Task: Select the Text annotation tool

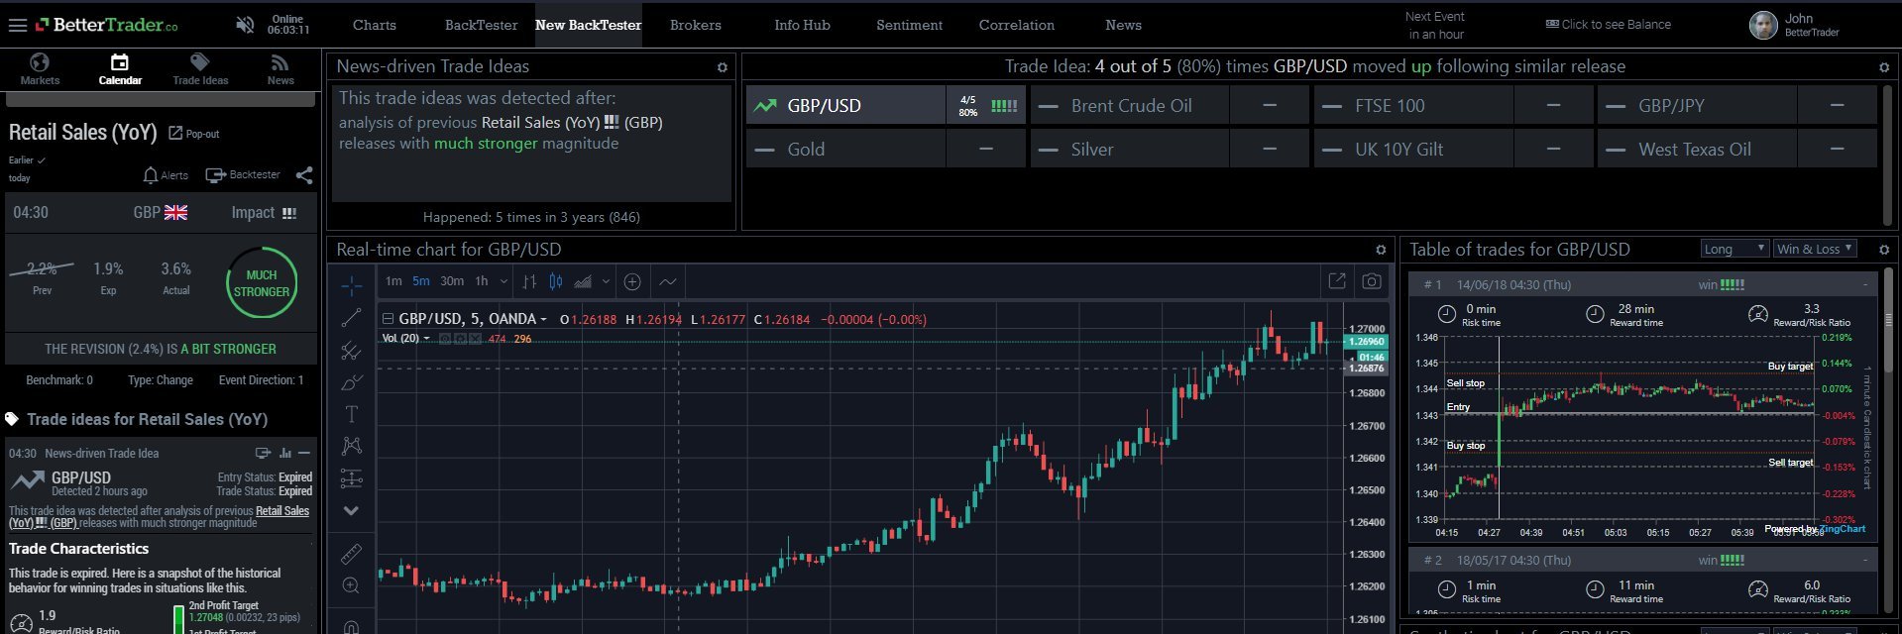Action: coord(351,414)
